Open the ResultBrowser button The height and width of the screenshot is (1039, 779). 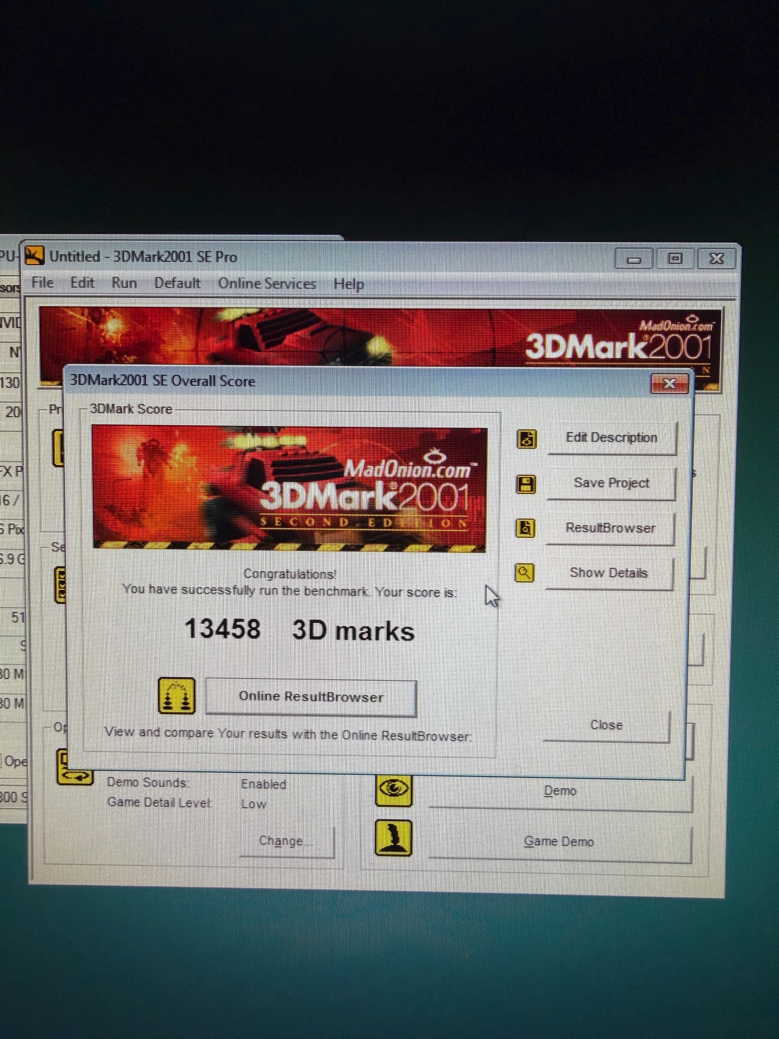tap(611, 528)
